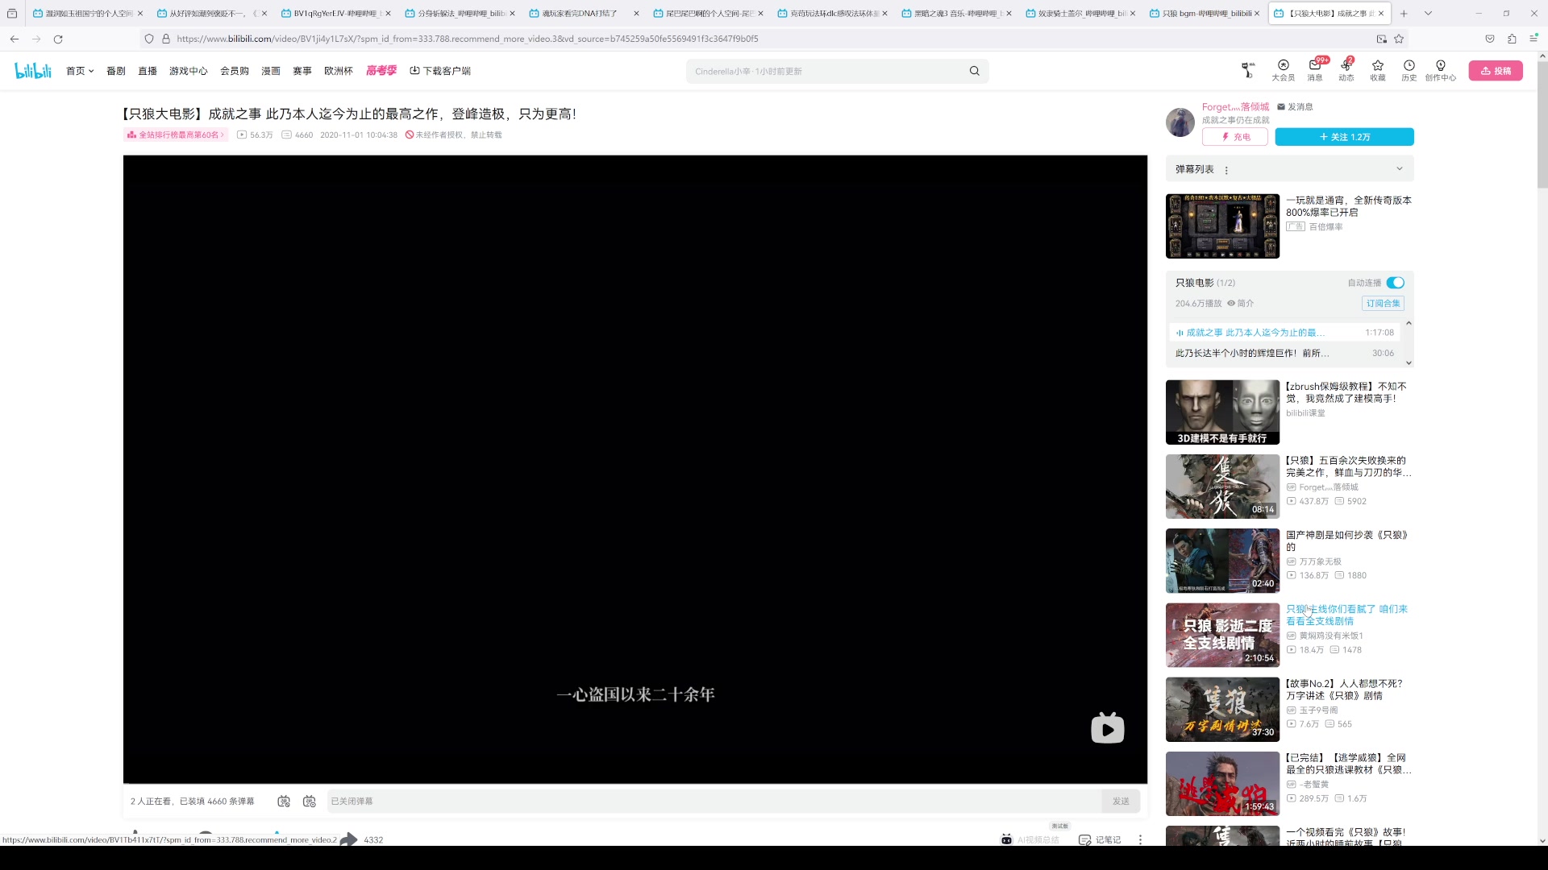Open 创作中心 creator center icon
The image size is (1548, 870).
(x=1440, y=70)
